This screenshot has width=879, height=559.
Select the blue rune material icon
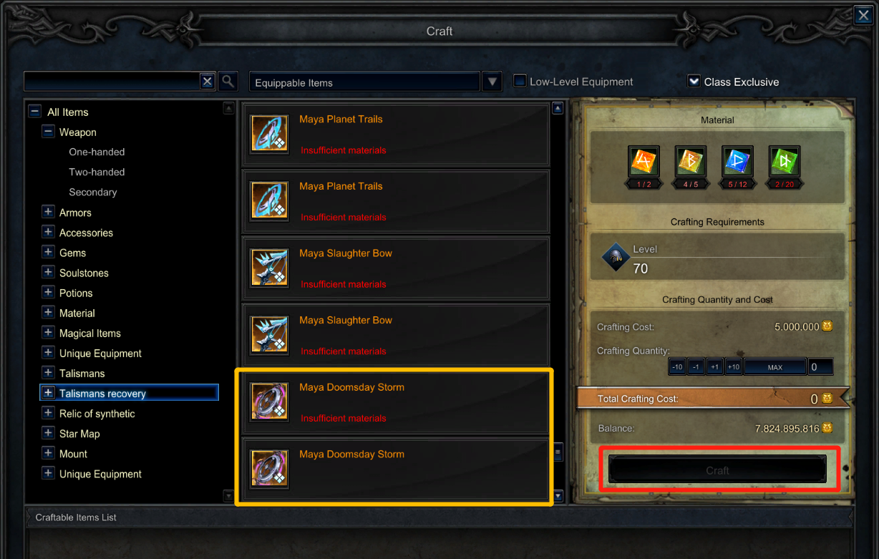[x=737, y=161]
